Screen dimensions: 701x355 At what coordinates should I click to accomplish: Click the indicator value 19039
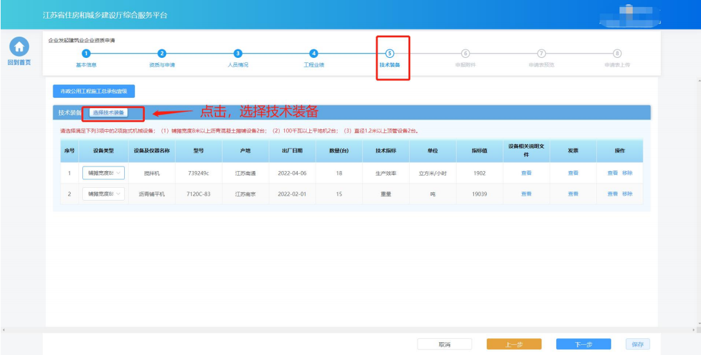(480, 194)
